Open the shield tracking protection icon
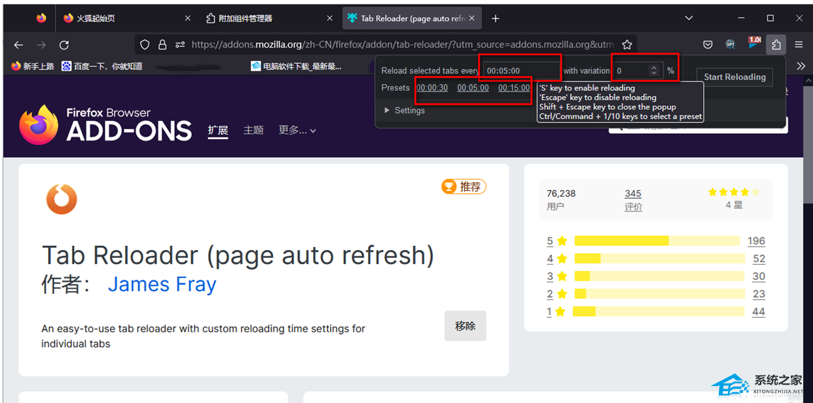Image resolution: width=813 pixels, height=403 pixels. 145,45
